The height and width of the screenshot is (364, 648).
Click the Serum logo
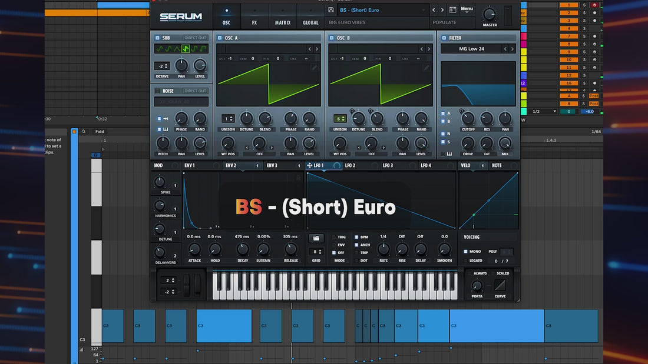(181, 16)
